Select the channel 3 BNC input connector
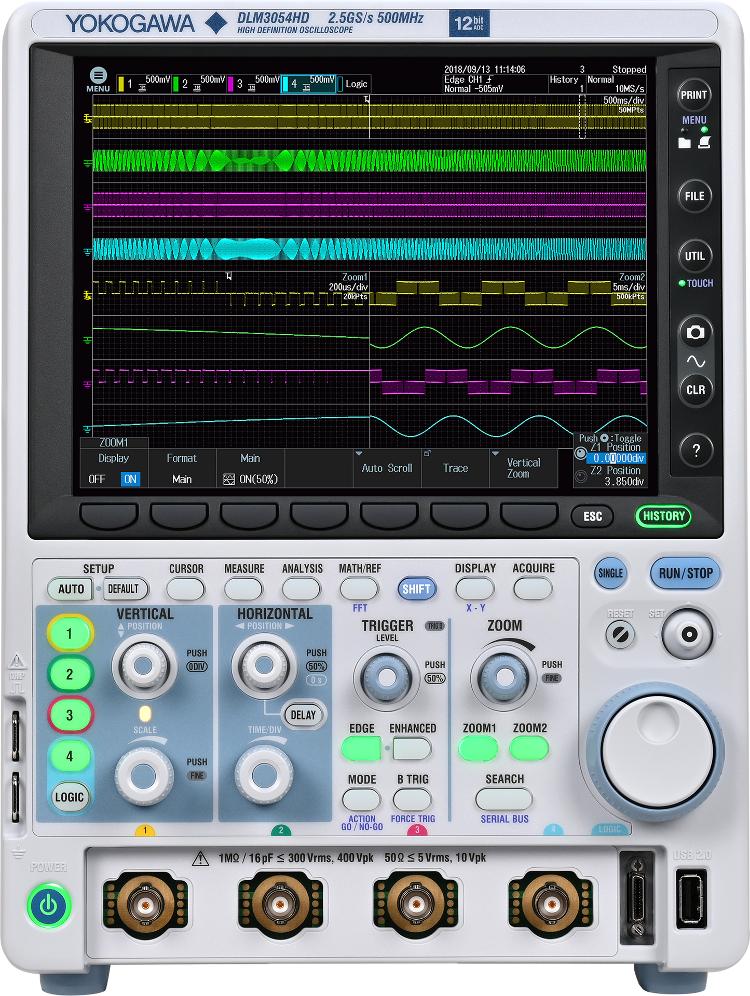This screenshot has height=996, width=750. point(416,906)
